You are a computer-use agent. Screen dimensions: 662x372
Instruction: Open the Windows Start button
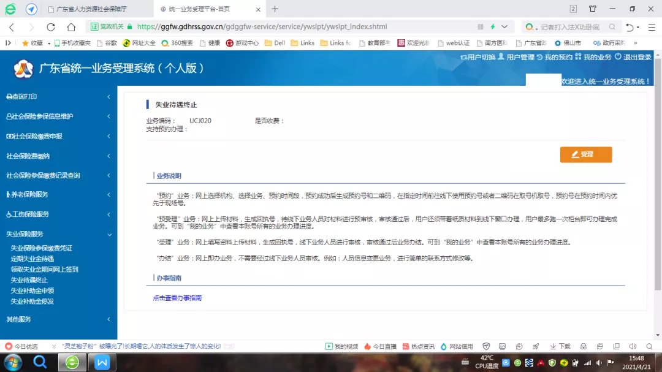click(x=12, y=362)
